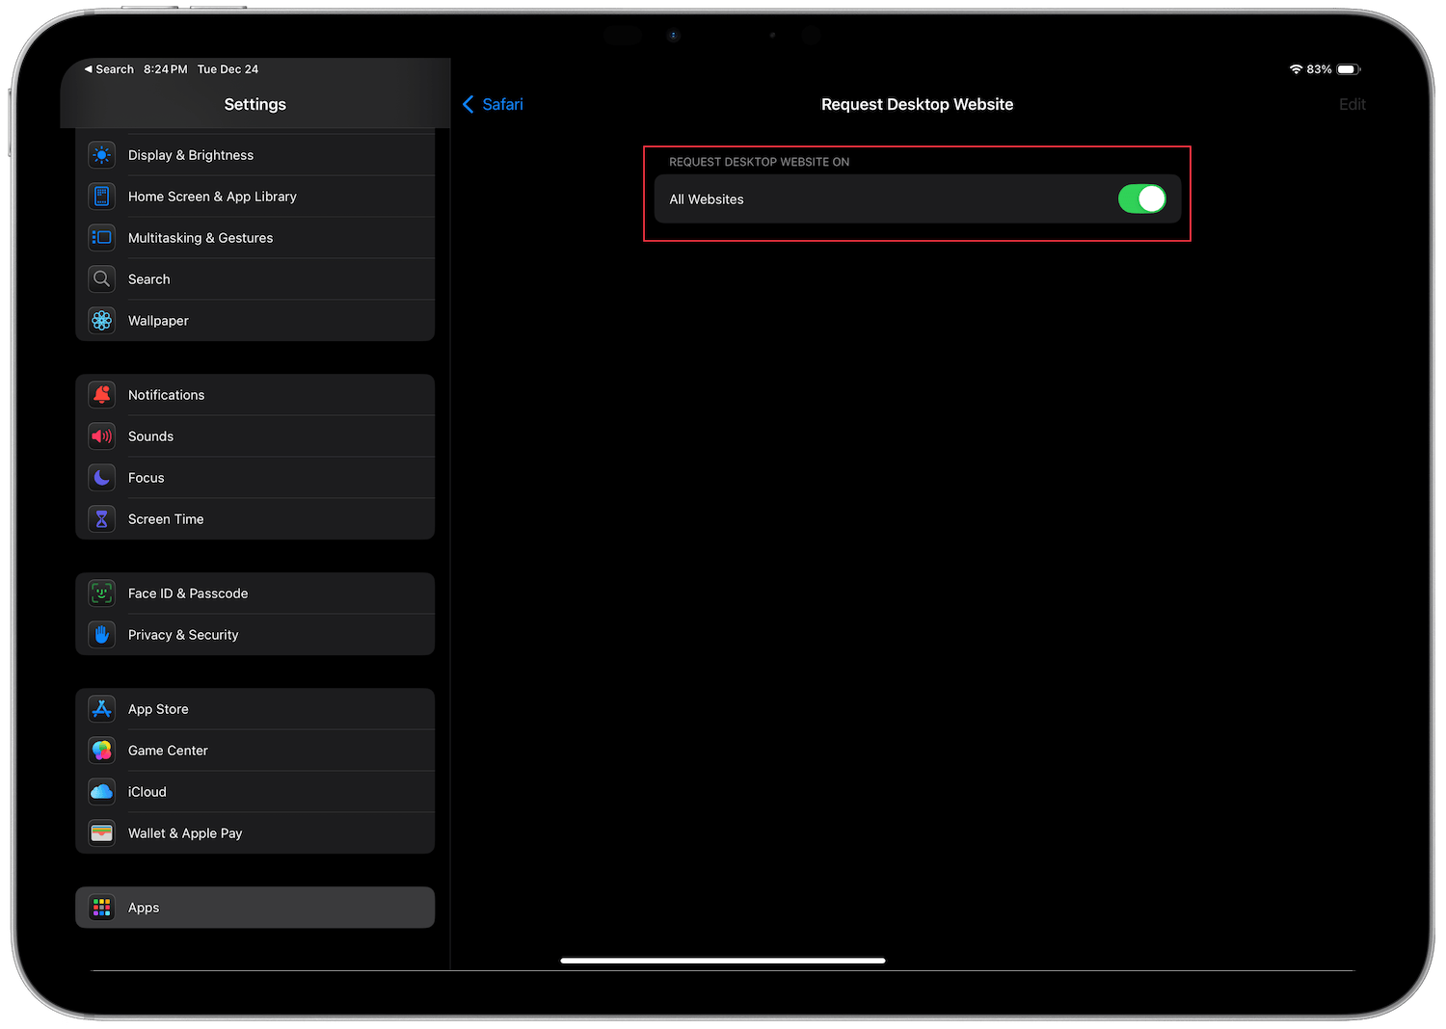Open Display & Brightness settings icon
The height and width of the screenshot is (1029, 1446).
(101, 154)
